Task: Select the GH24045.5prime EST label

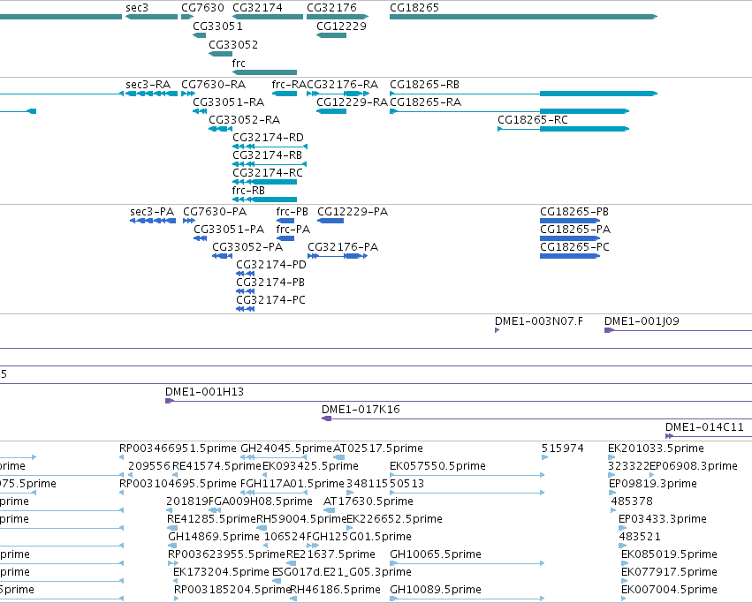Action: click(285, 448)
